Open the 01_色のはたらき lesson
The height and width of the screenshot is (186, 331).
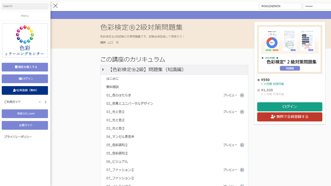point(119,95)
